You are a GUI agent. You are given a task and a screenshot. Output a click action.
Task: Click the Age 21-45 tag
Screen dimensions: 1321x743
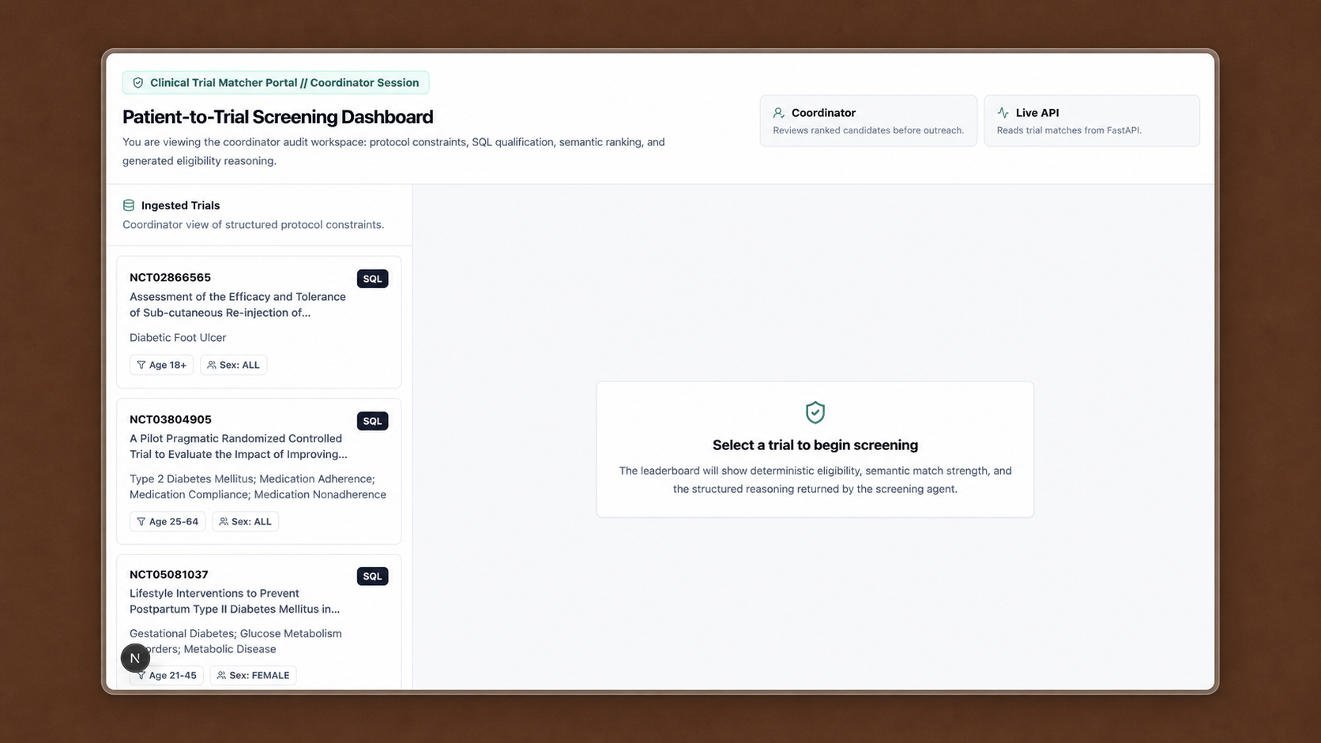click(167, 676)
